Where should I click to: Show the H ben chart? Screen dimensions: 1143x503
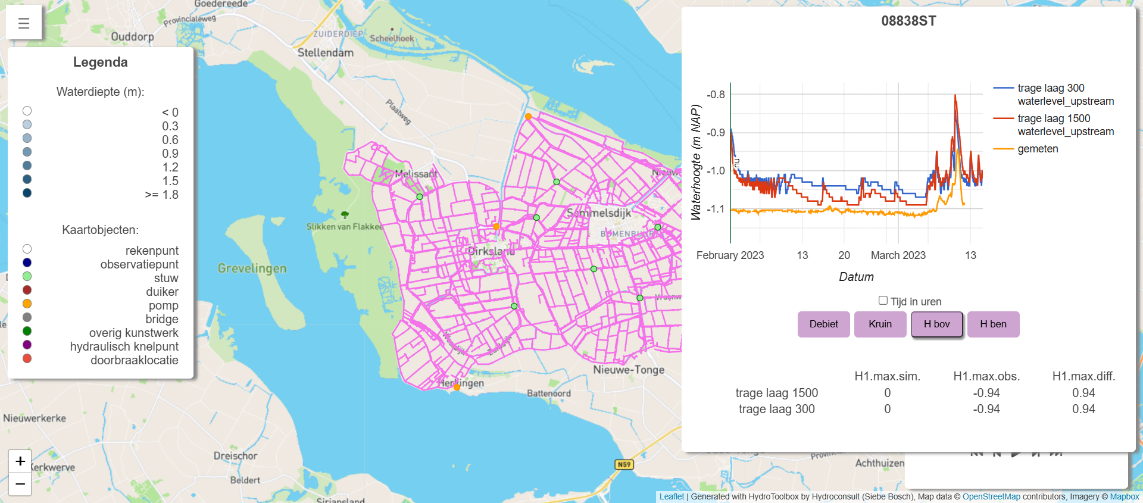993,324
